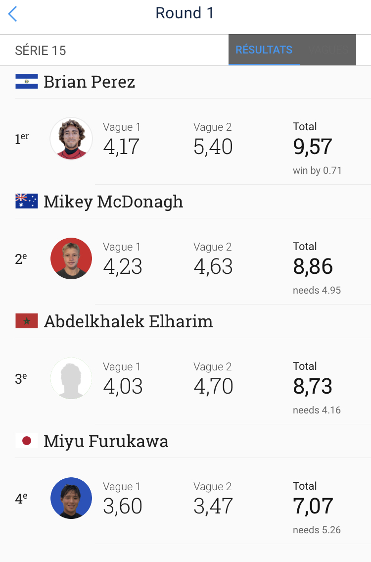Open the dimmed Vagues tab
This screenshot has width=371, height=562.
pos(328,50)
